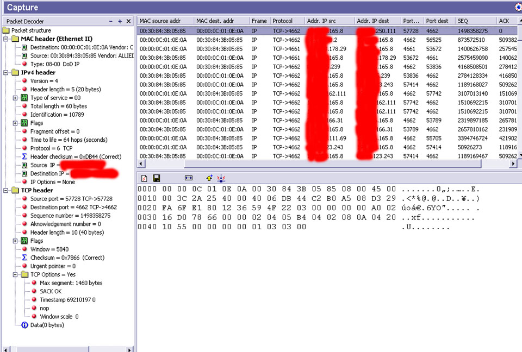Expand all via plus button in Packet Decoder header
Image resolution: width=522 pixels, height=352 pixels.
tap(120, 21)
